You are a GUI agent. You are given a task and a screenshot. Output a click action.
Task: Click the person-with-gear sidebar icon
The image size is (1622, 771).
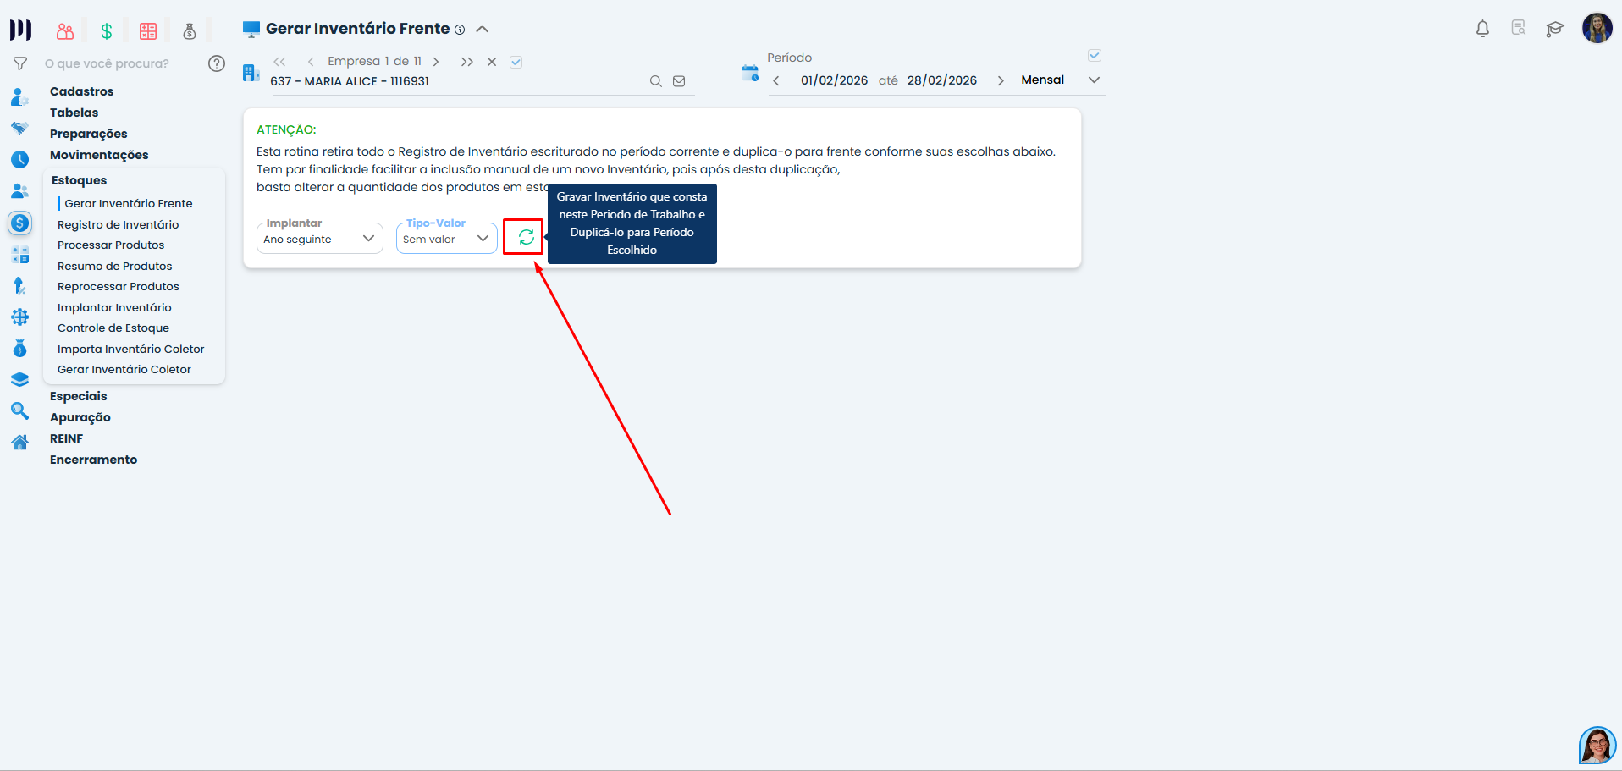19,97
